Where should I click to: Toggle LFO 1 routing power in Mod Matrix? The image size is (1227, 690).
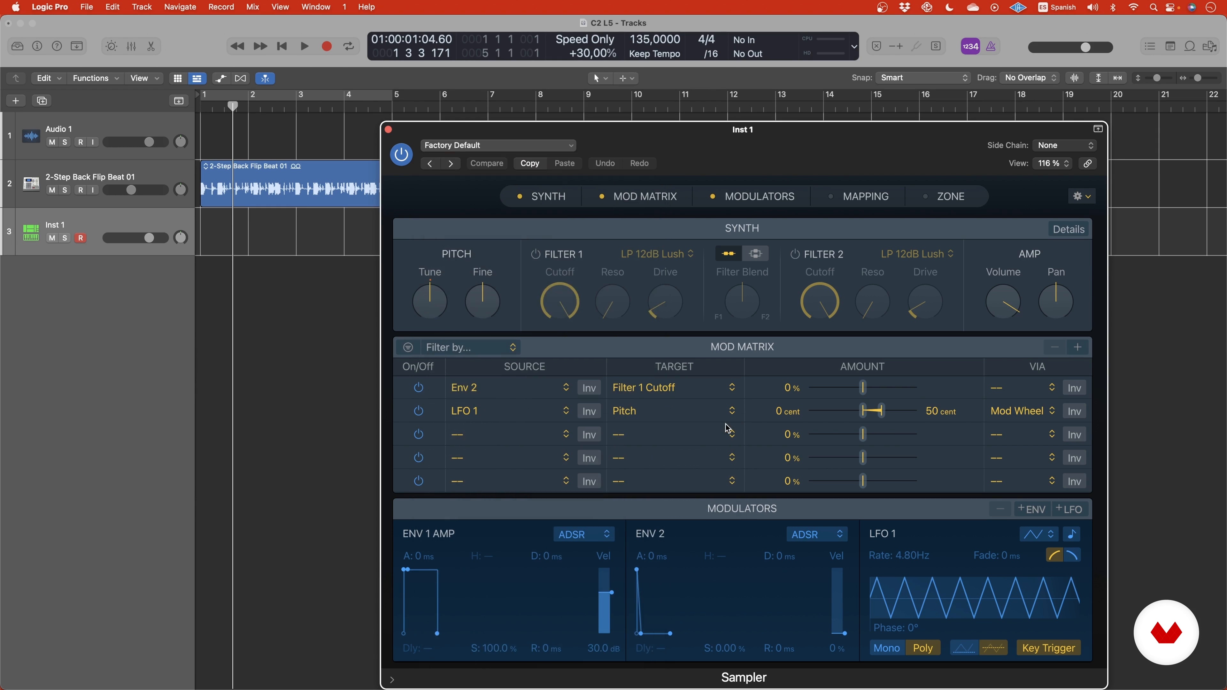418,411
